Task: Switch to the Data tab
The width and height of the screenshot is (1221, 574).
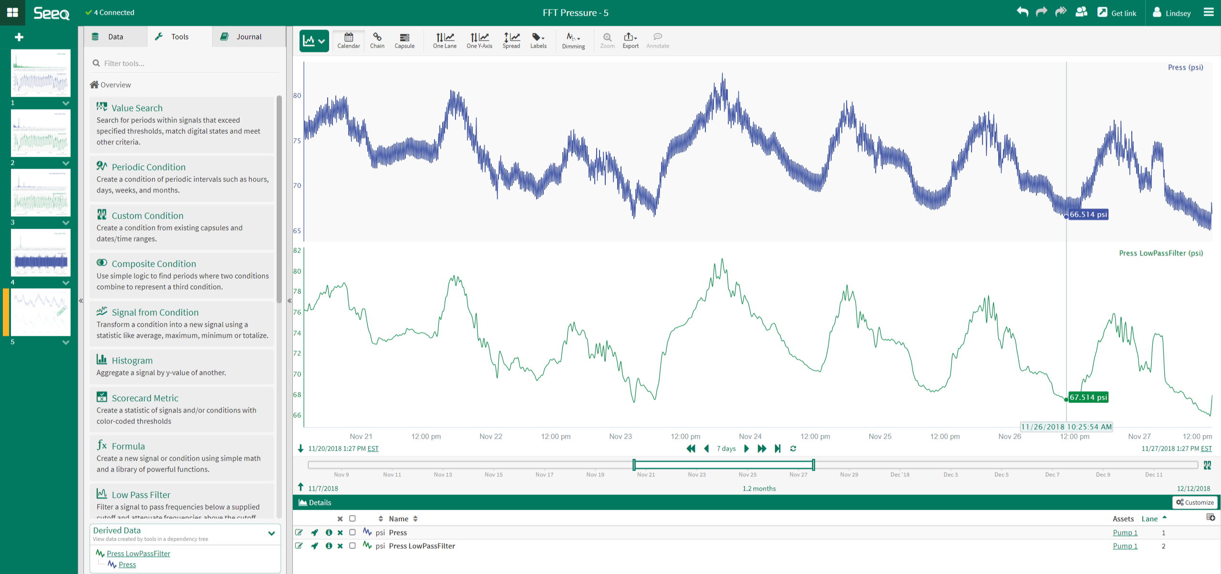Action: [x=115, y=37]
